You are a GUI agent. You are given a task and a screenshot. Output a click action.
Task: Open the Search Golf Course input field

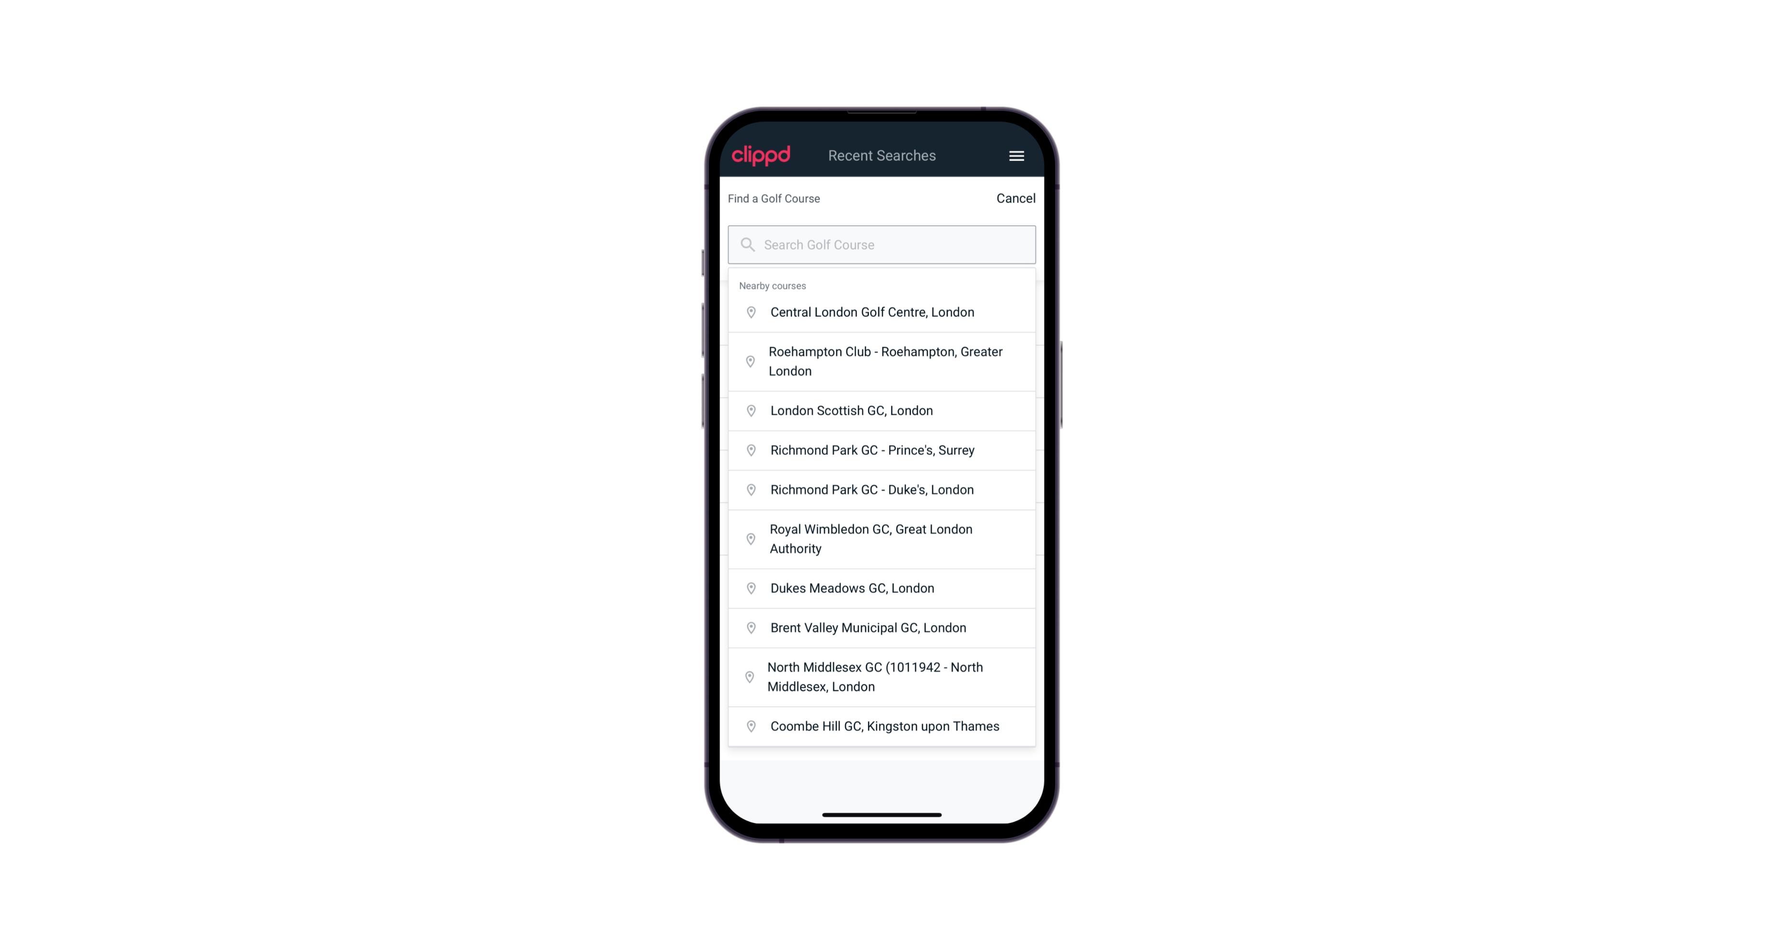coord(882,244)
